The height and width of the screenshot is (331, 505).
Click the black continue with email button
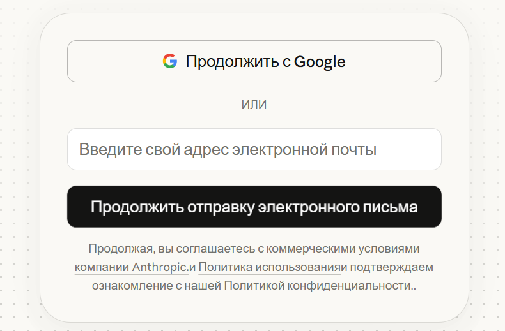point(254,207)
